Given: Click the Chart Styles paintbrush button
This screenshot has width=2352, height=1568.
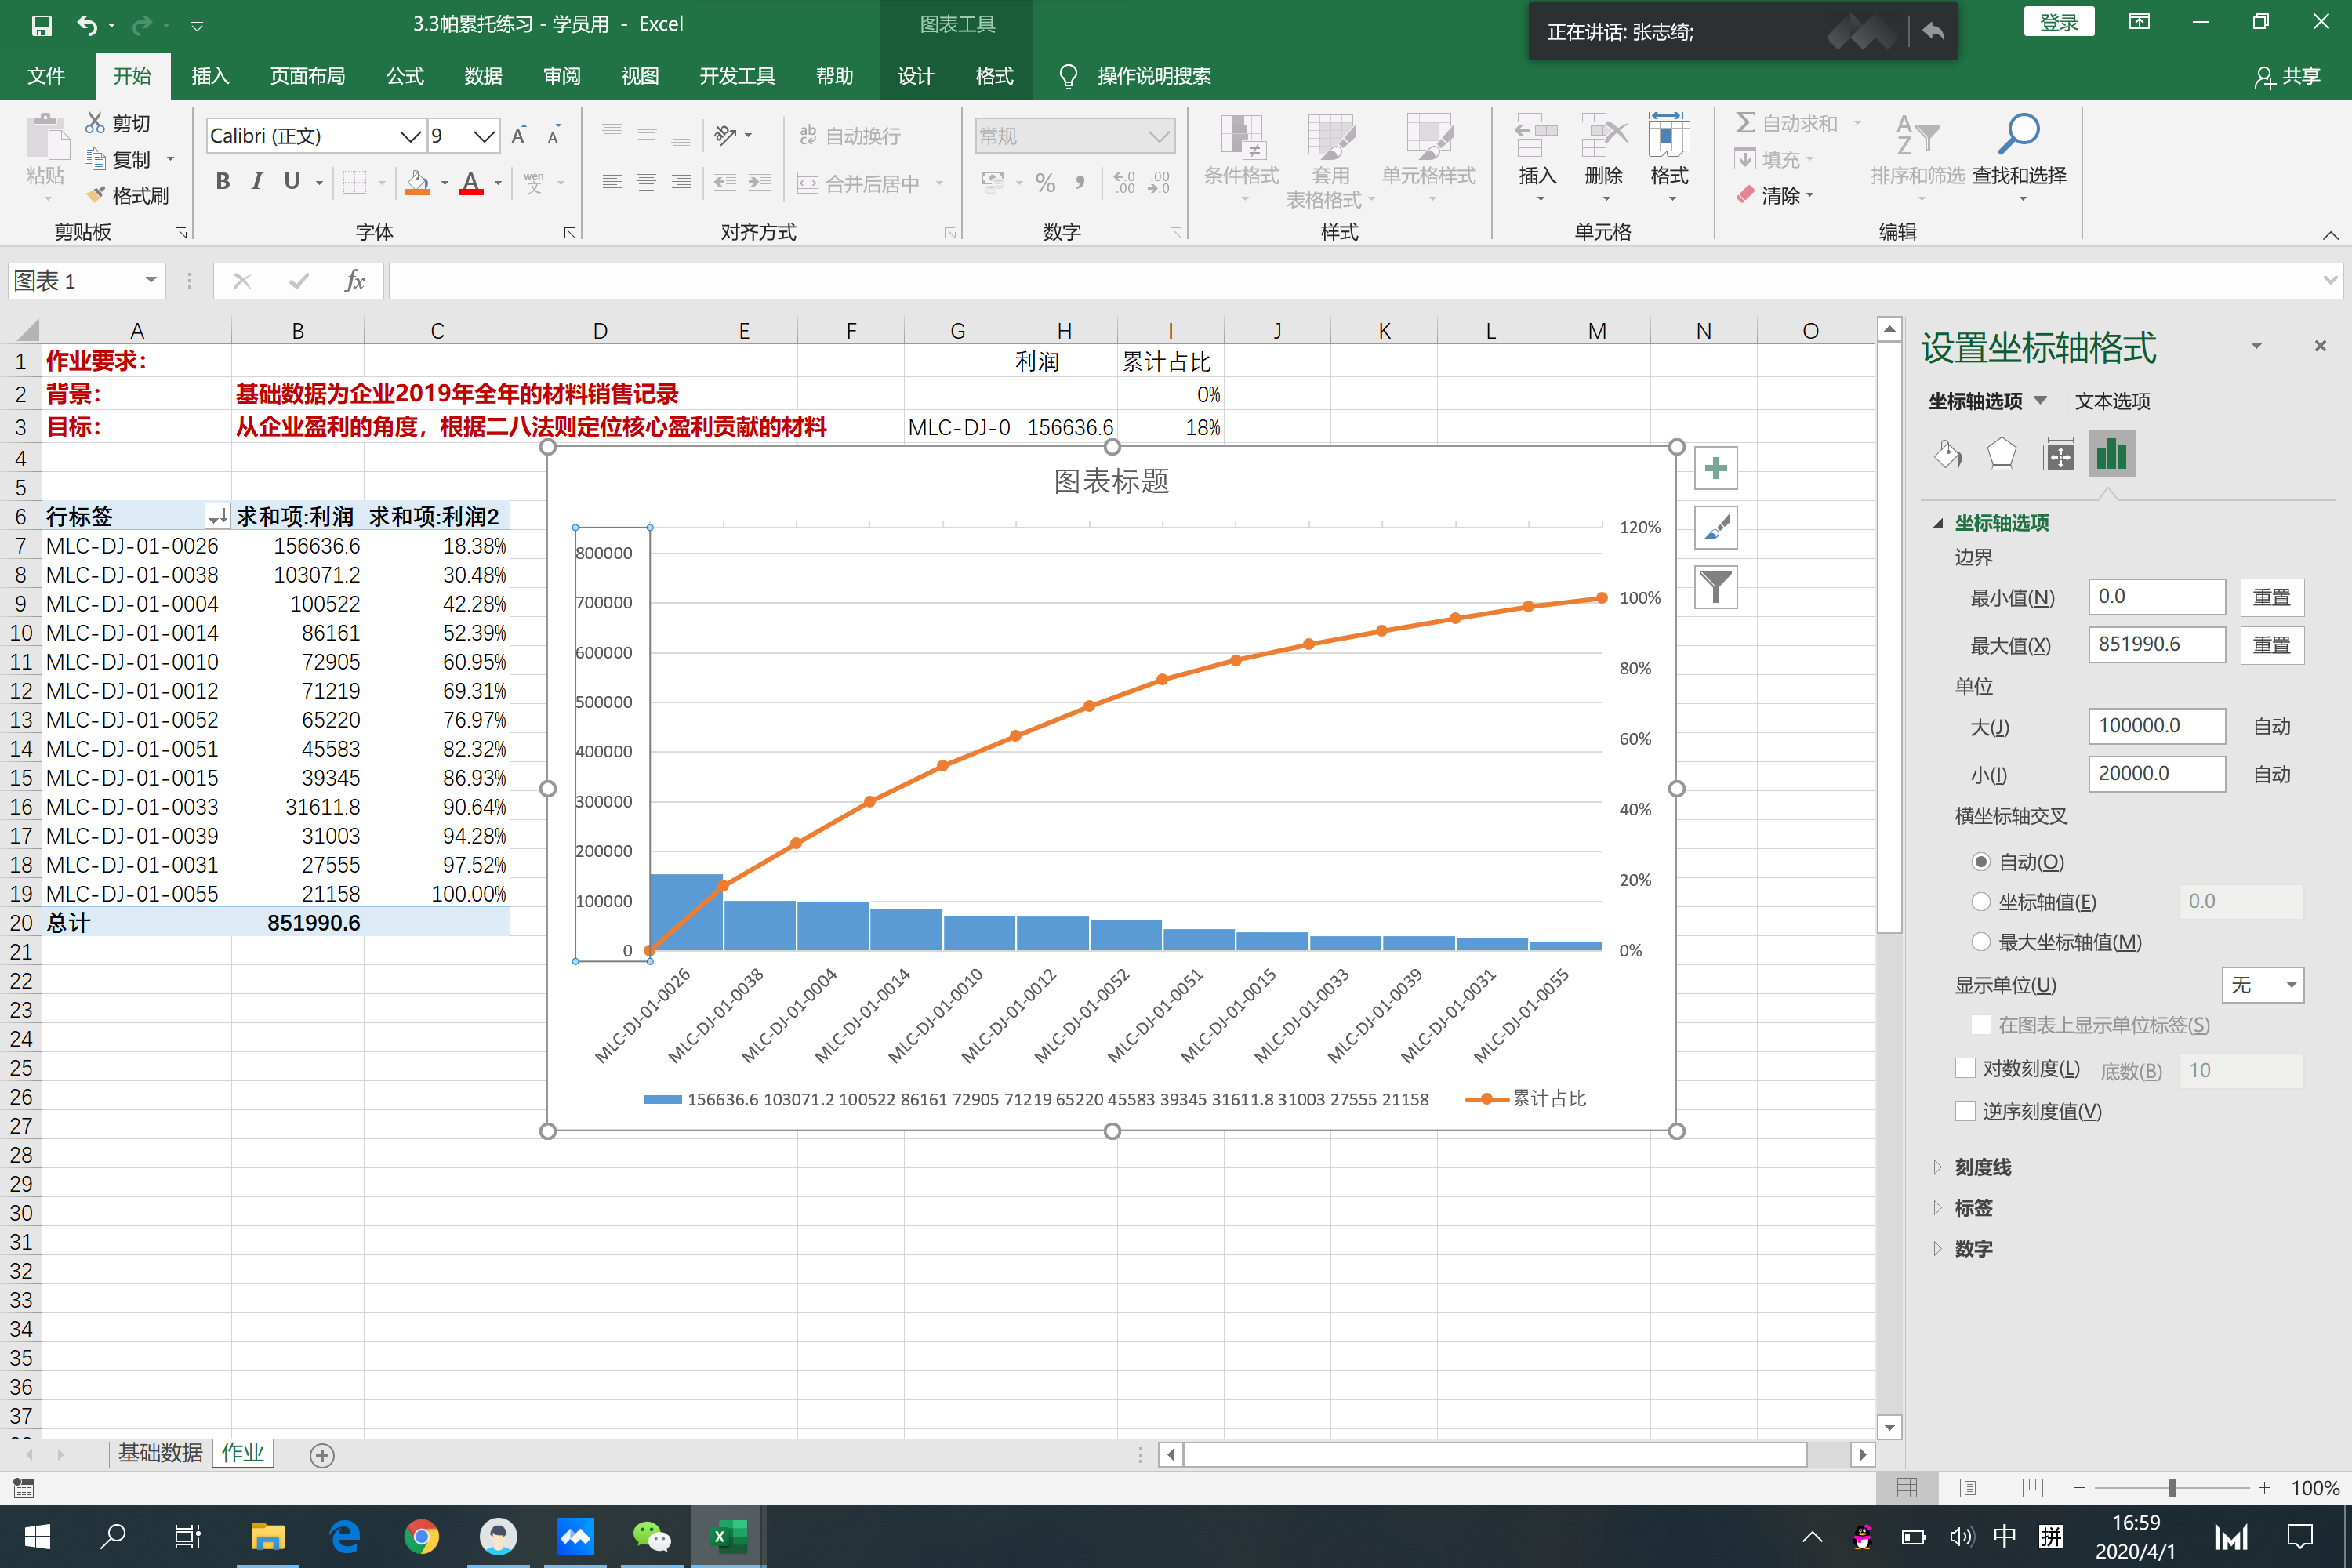Looking at the screenshot, I should tap(1716, 528).
